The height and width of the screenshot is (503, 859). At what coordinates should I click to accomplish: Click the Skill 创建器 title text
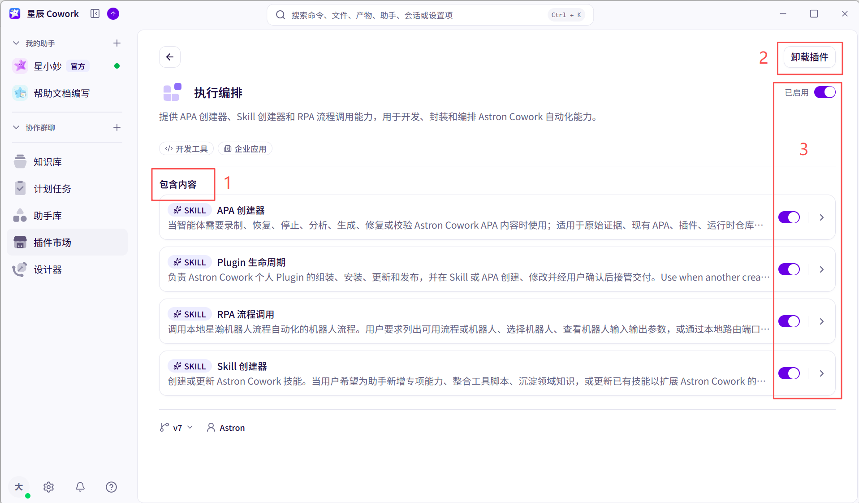(x=242, y=366)
